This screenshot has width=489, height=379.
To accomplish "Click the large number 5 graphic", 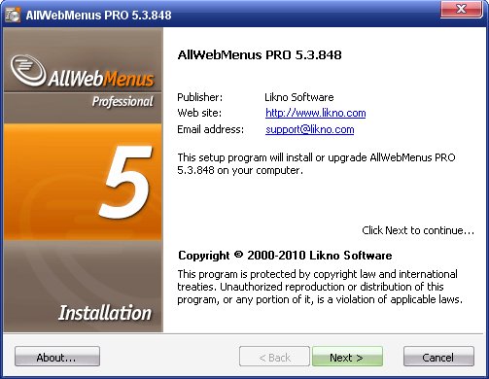I will (125, 182).
